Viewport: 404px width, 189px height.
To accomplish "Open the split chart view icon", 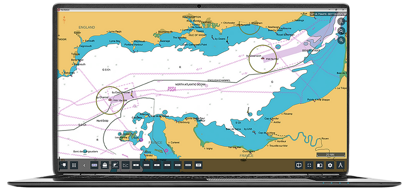I will point(299,165).
